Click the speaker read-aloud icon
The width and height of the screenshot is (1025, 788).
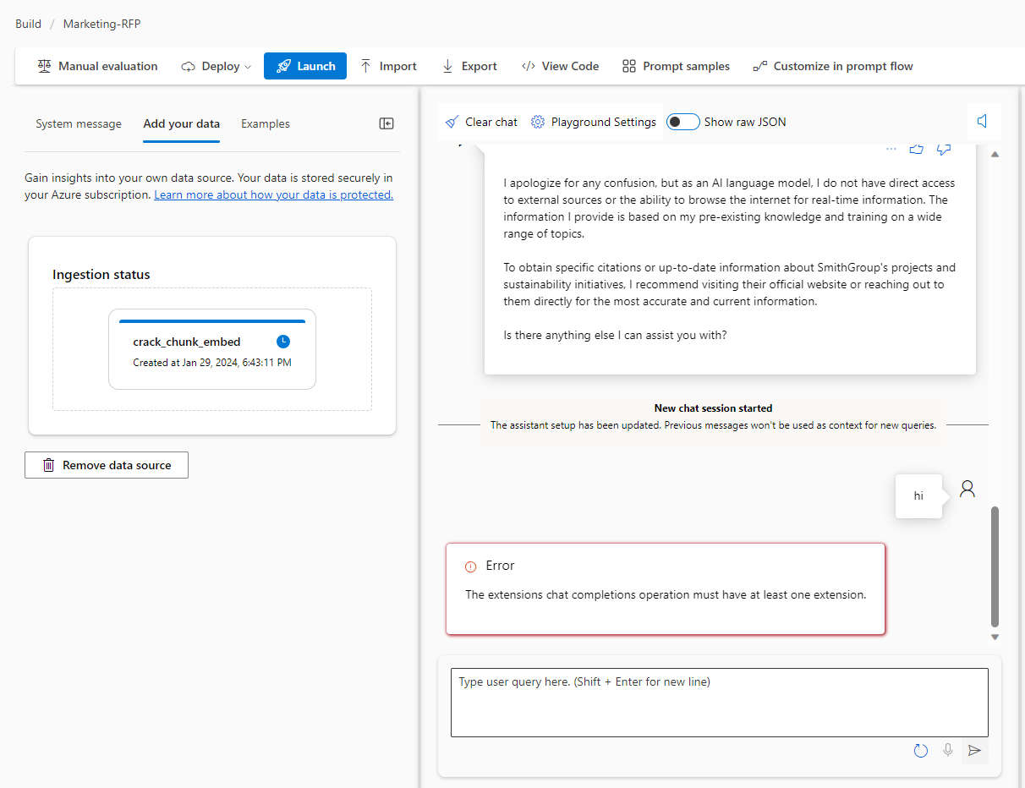(x=984, y=121)
